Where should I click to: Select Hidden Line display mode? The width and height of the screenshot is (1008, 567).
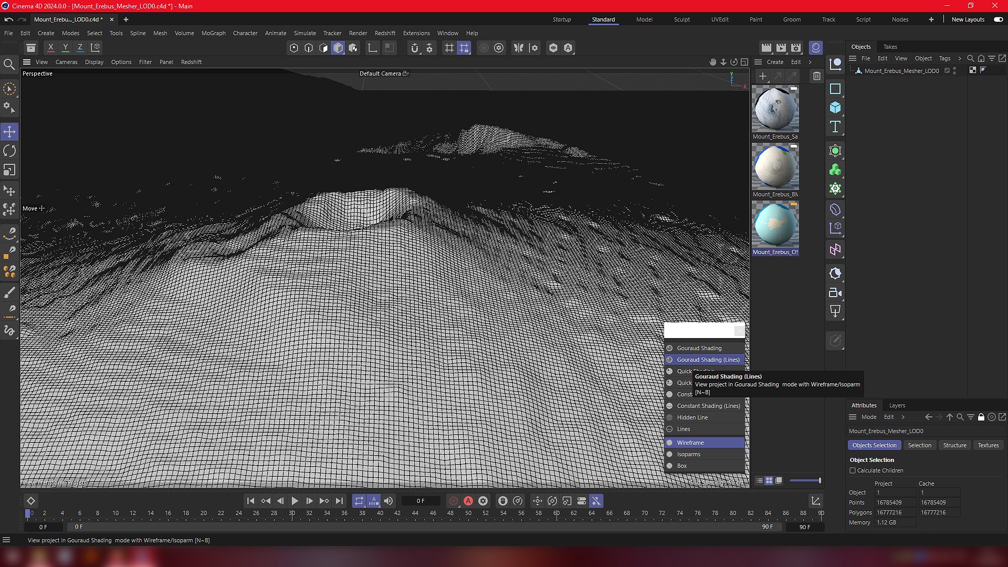click(x=705, y=417)
